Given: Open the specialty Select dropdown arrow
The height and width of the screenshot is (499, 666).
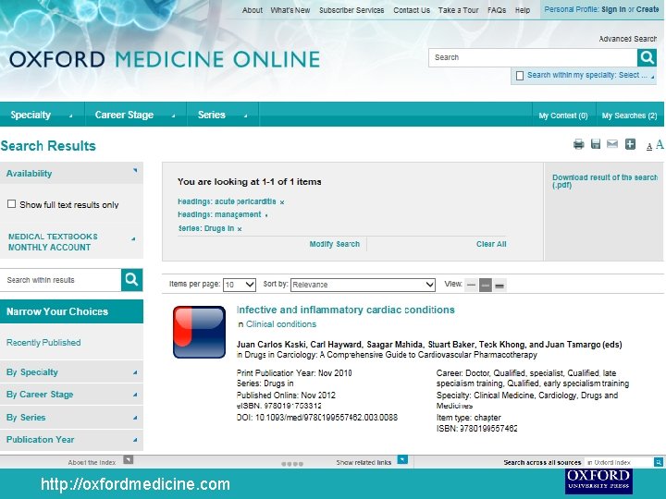Looking at the screenshot, I should point(652,77).
